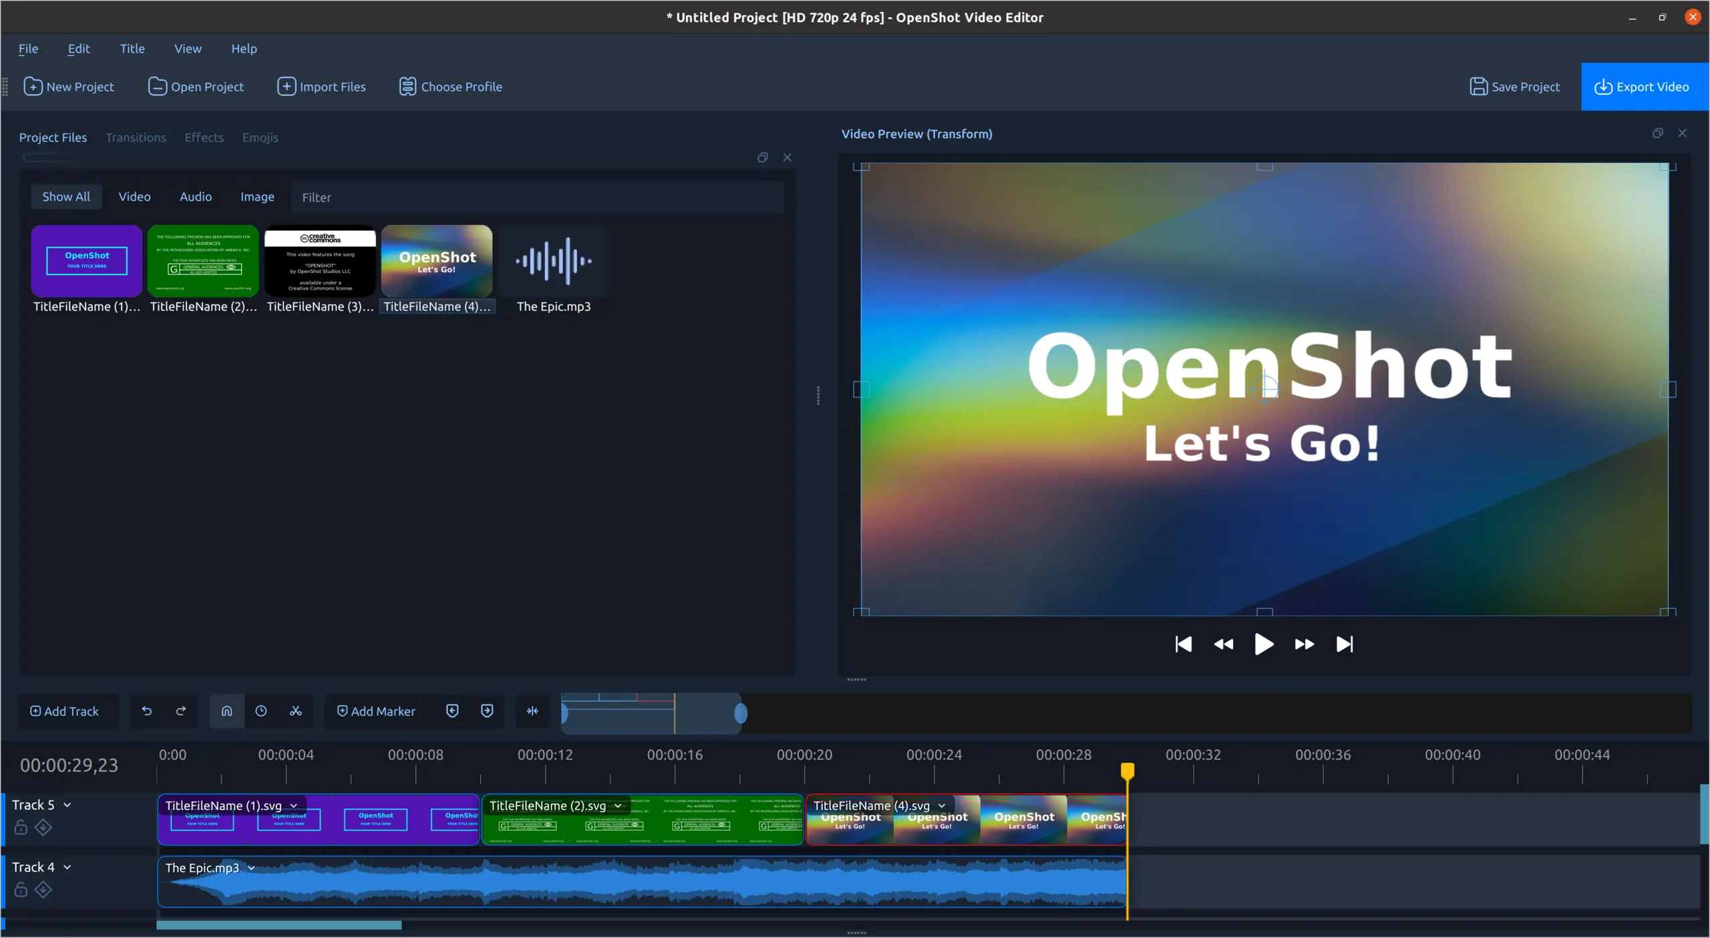The image size is (1710, 938).
Task: Open the File menu
Action: [x=28, y=49]
